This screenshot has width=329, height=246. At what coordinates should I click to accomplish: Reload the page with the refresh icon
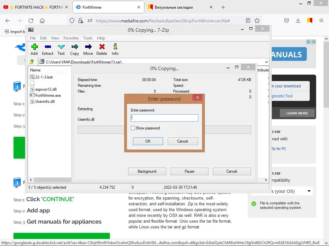click(x=31, y=20)
